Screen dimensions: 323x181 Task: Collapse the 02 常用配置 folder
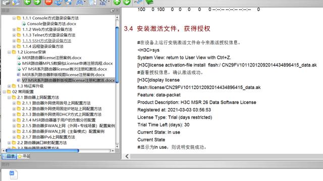pos(4,92)
